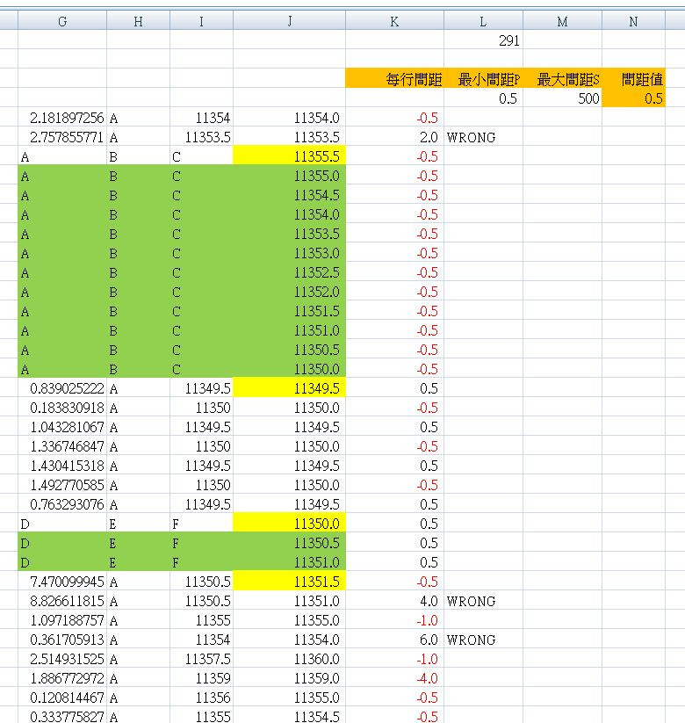Select green cell 11350.5 in column J
The height and width of the screenshot is (723, 685).
290,543
